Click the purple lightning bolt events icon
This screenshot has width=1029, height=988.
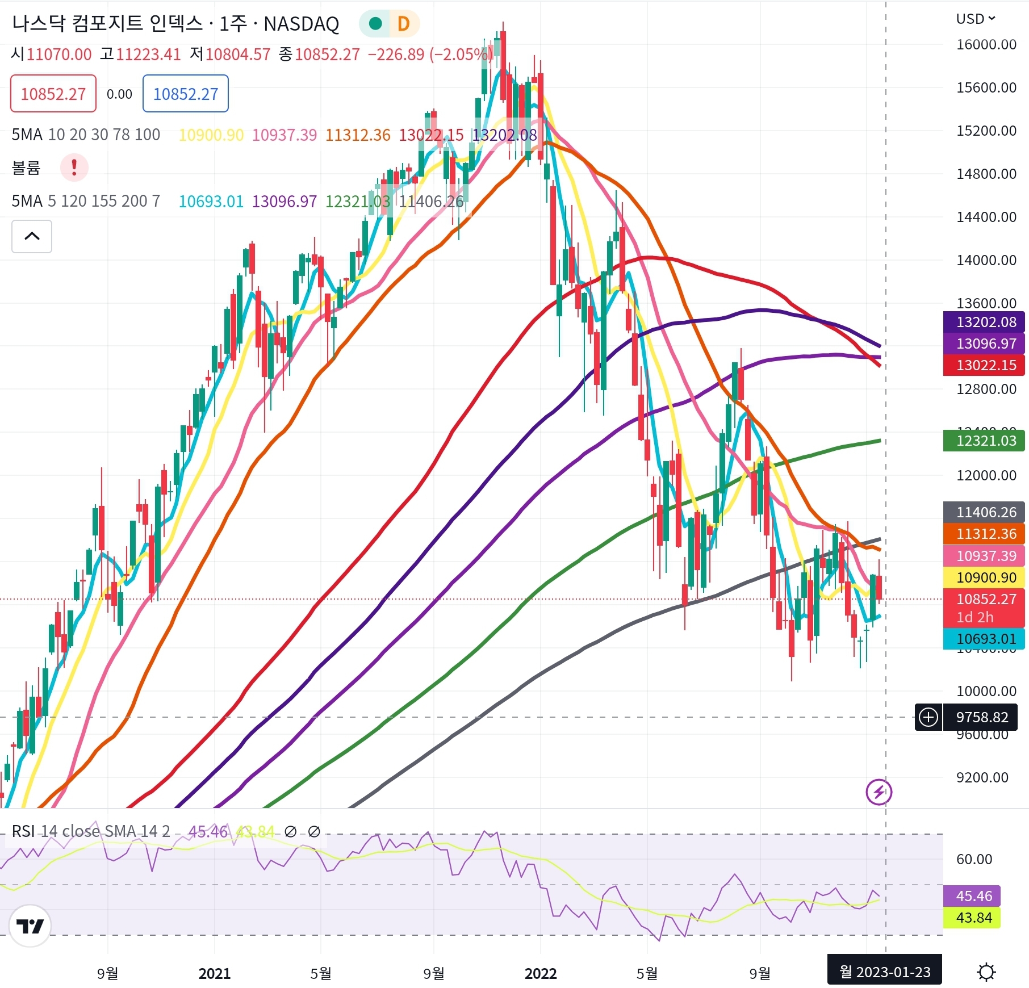[879, 792]
